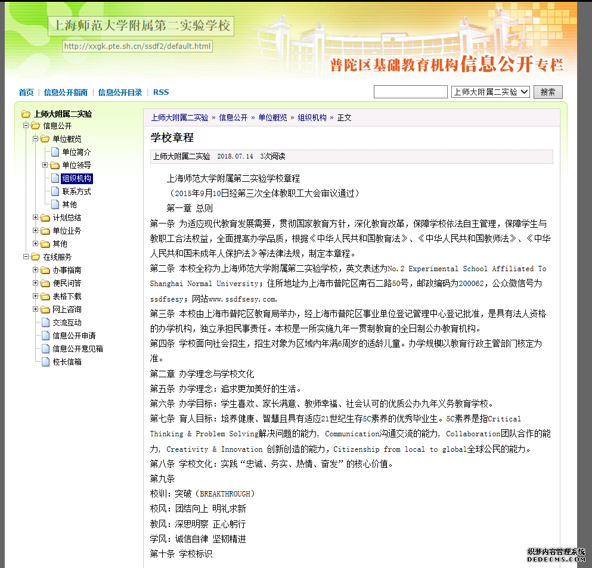Collapse the 单位概览 tree node
This screenshot has height=568, width=592.
(x=35, y=139)
